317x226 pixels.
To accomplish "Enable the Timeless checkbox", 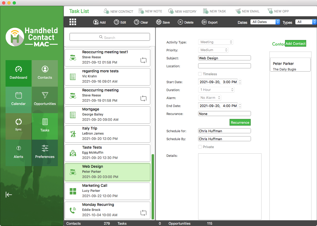I will coord(200,74).
